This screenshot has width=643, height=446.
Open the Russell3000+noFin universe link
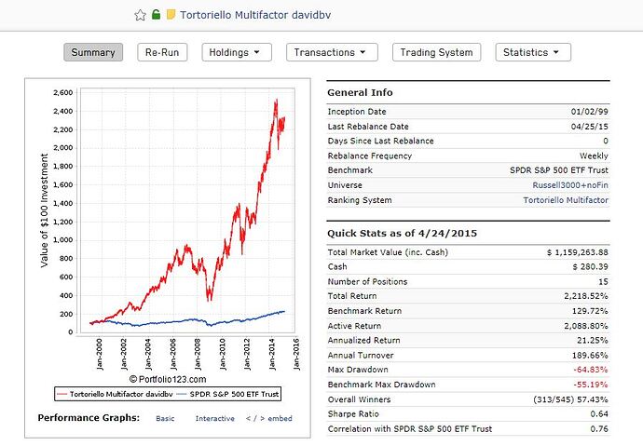[570, 185]
